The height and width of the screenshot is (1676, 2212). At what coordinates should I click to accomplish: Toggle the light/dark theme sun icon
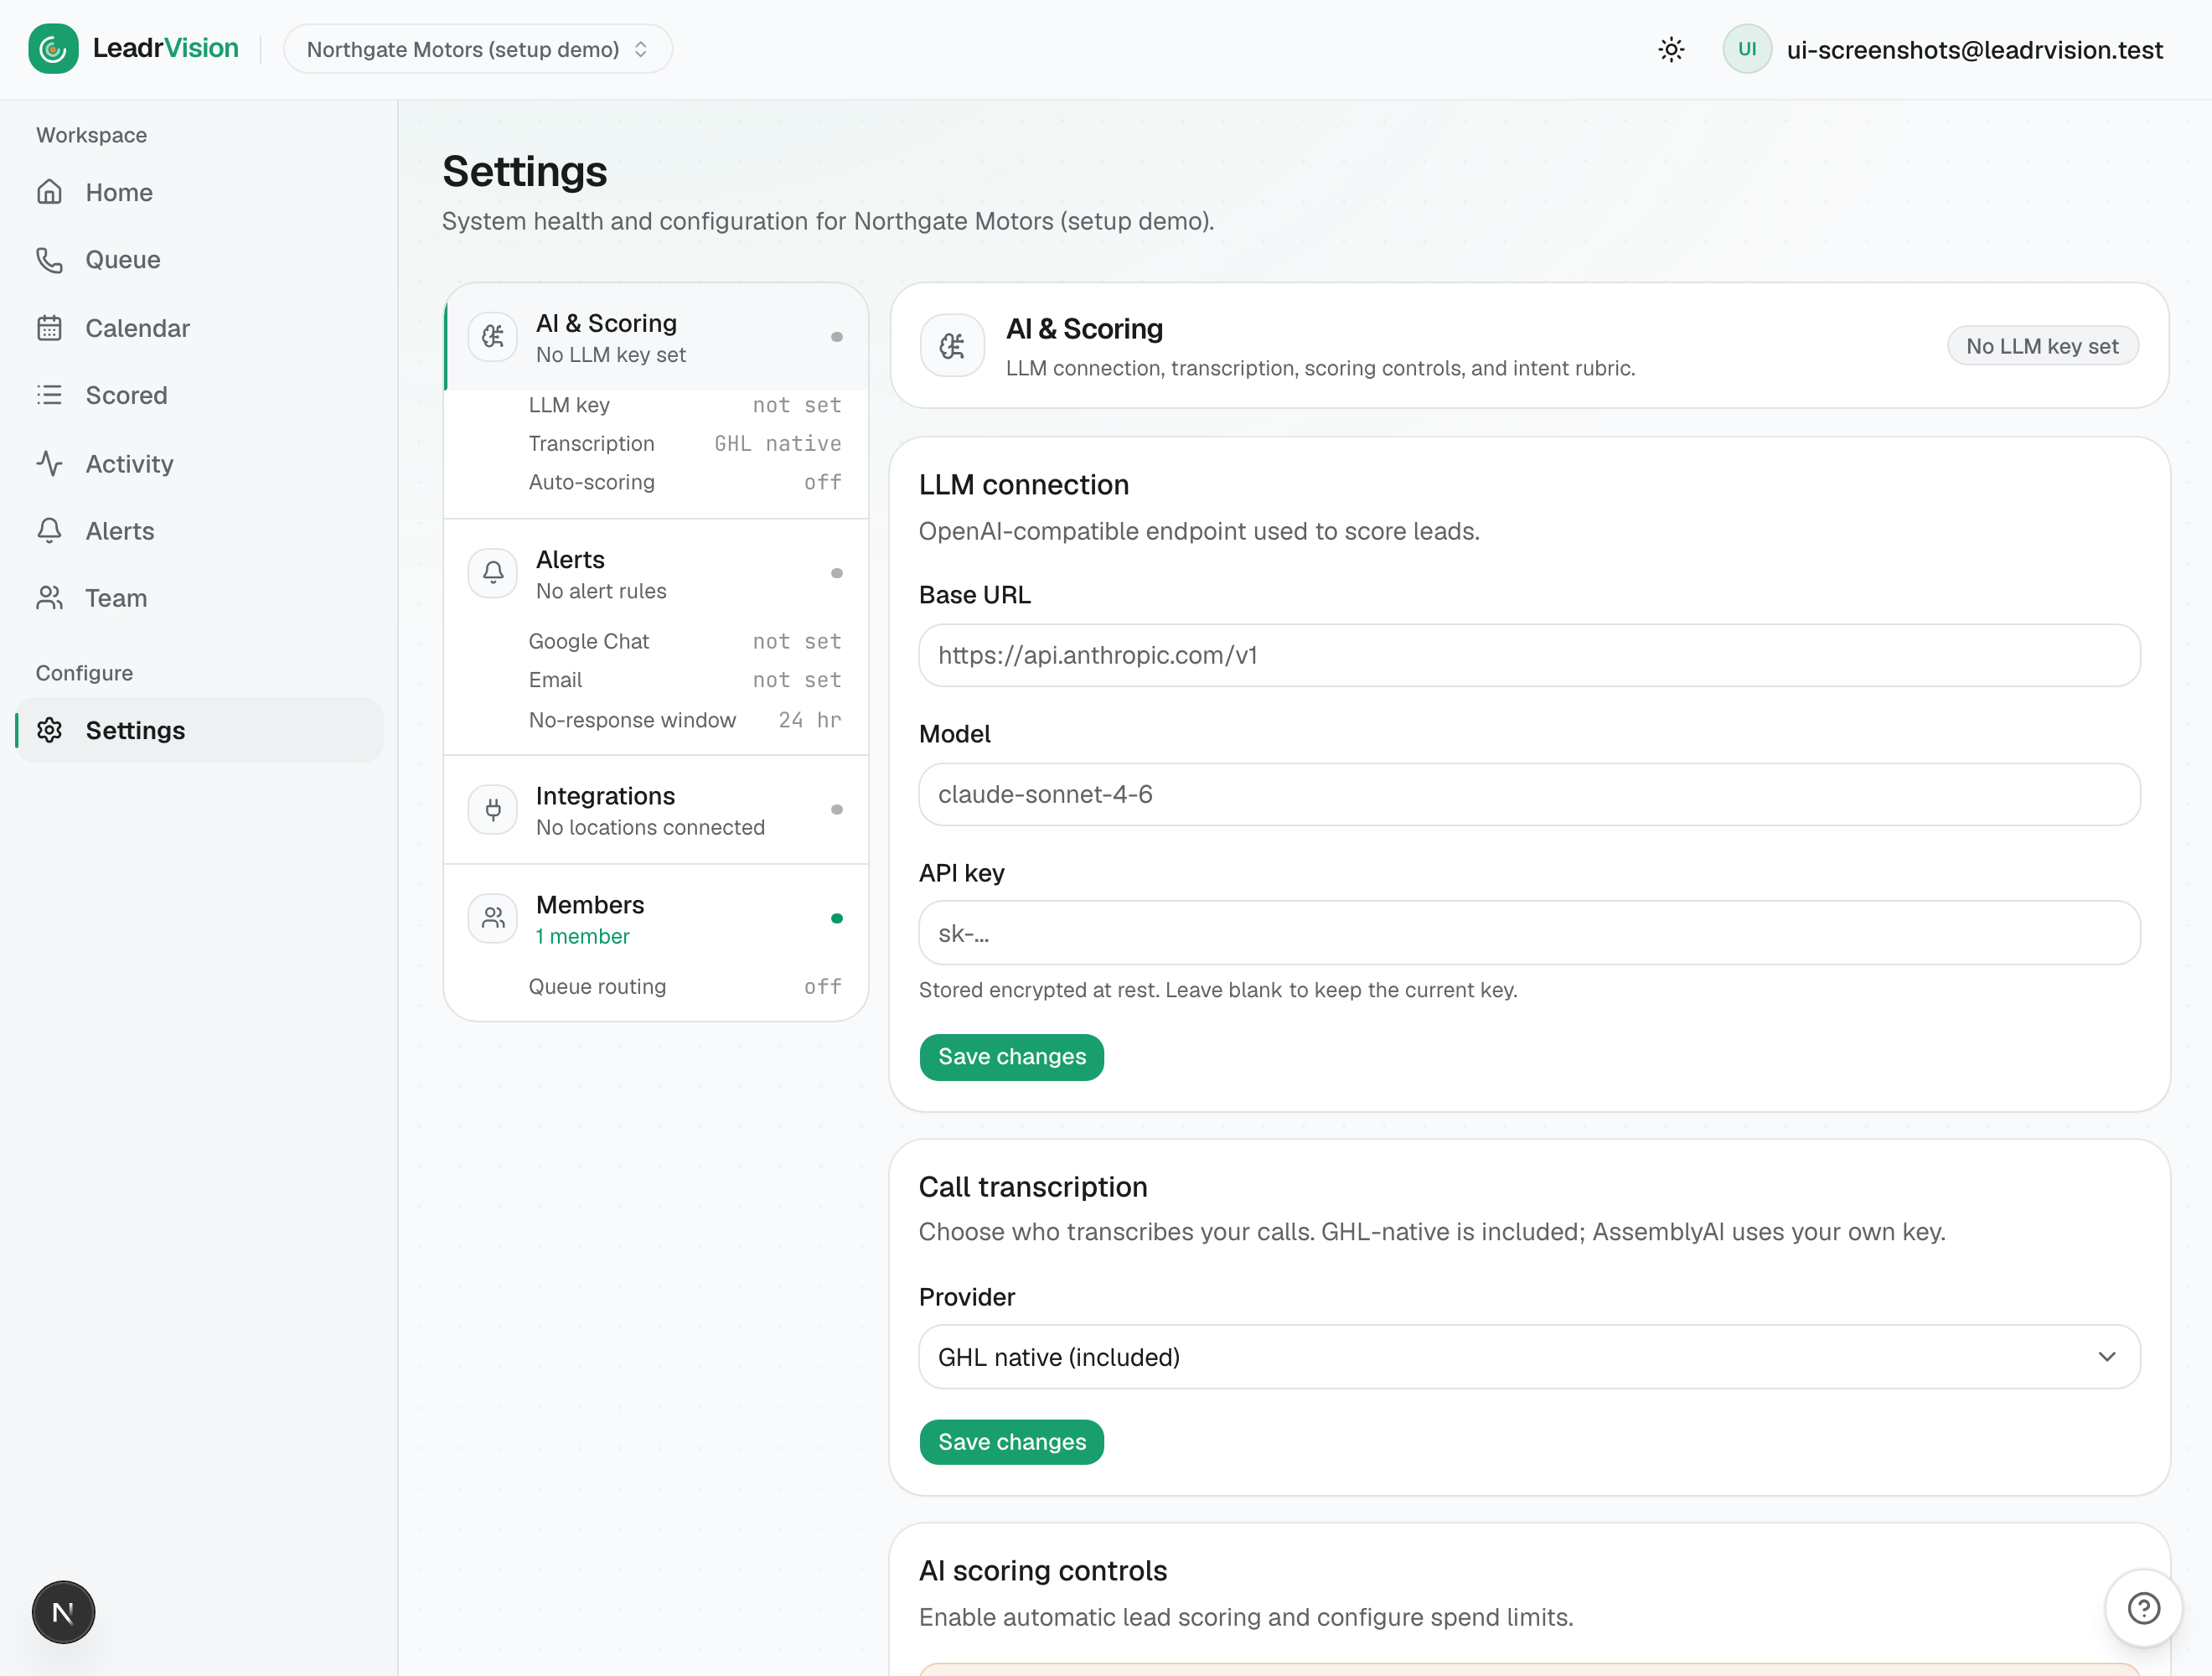(x=1671, y=49)
